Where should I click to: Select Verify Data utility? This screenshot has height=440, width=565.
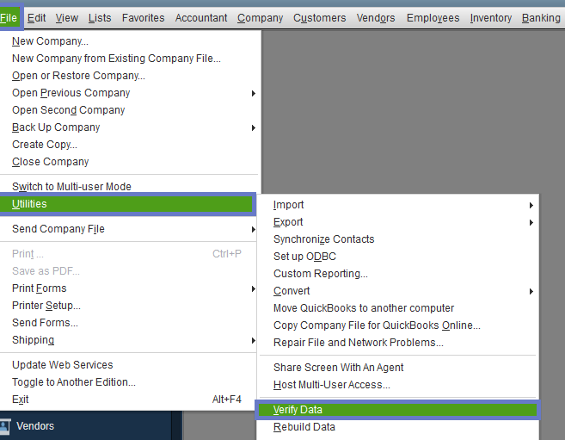[398, 410]
